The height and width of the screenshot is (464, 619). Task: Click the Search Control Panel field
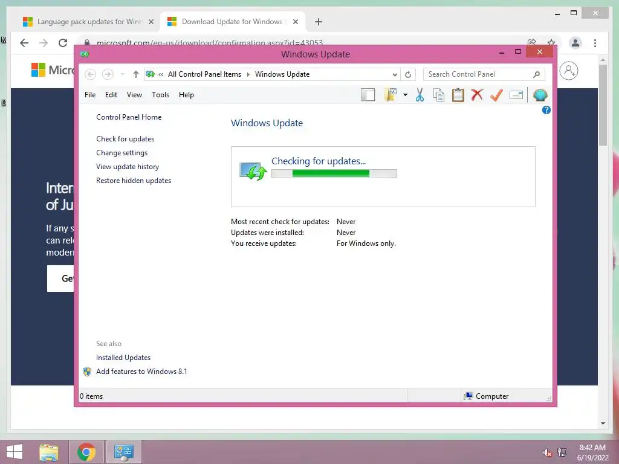click(x=484, y=74)
